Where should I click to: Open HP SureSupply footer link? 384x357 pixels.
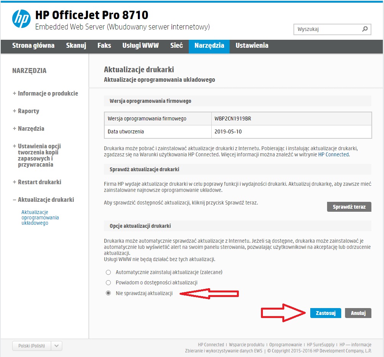321,345
